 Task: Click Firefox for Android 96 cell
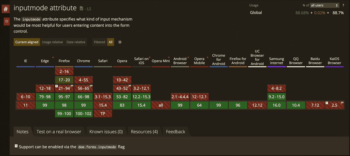pyautogui.click(x=238, y=105)
